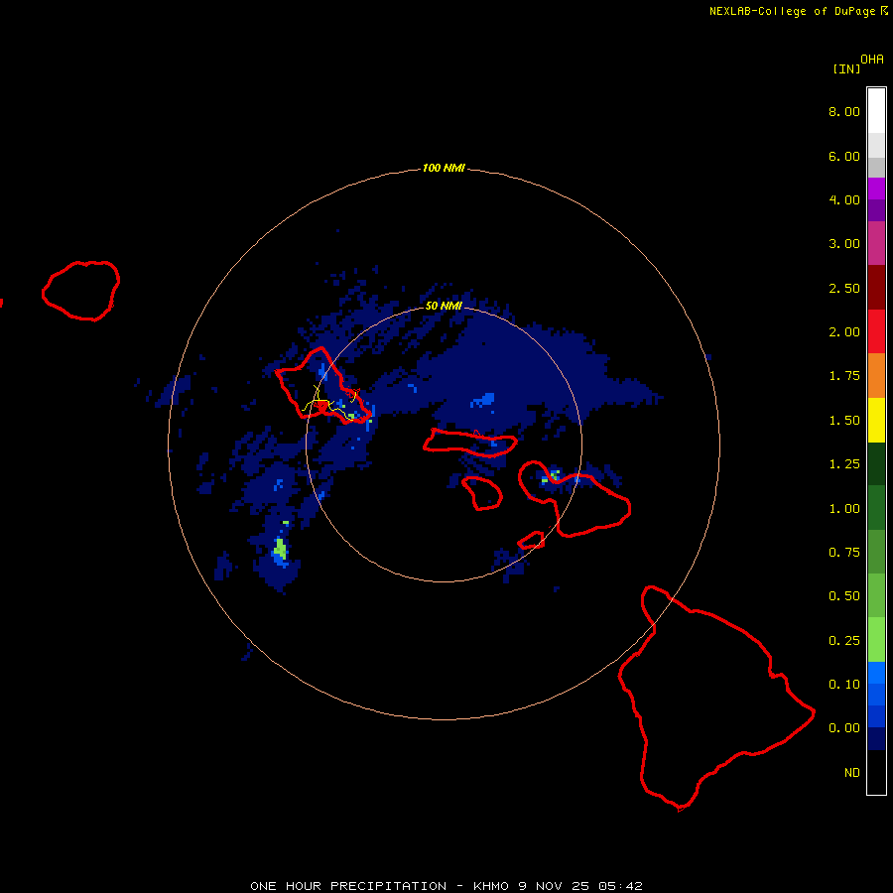Click the bright blue 0.10 legend swatch
This screenshot has height=893, width=893.
[876, 673]
